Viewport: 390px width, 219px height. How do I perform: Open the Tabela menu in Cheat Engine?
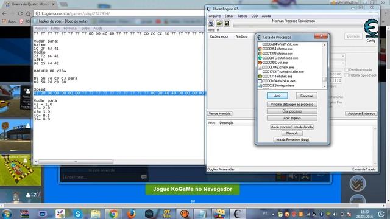(x=243, y=16)
